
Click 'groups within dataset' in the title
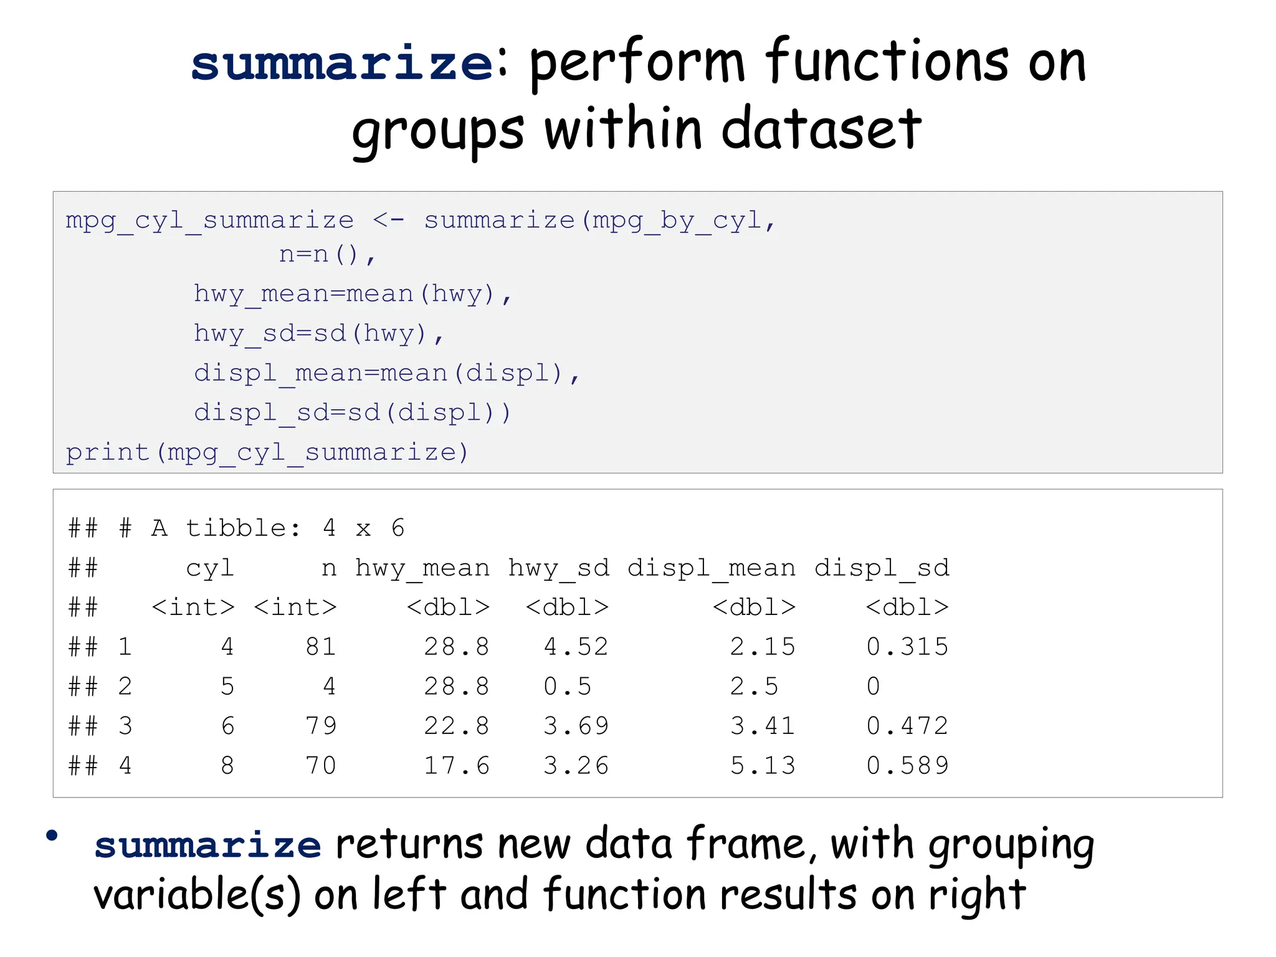point(636,129)
